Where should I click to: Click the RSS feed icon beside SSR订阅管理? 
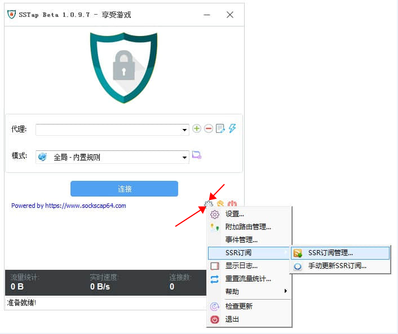298,253
